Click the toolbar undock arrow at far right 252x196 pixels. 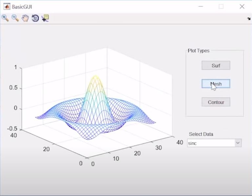pos(249,19)
